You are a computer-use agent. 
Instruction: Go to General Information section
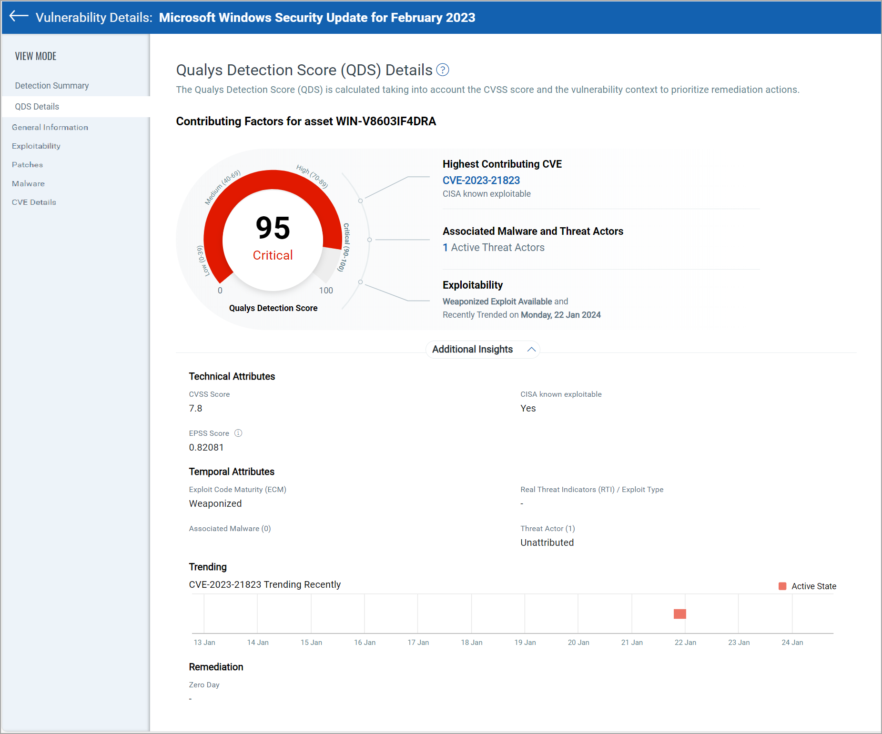pyautogui.click(x=50, y=127)
